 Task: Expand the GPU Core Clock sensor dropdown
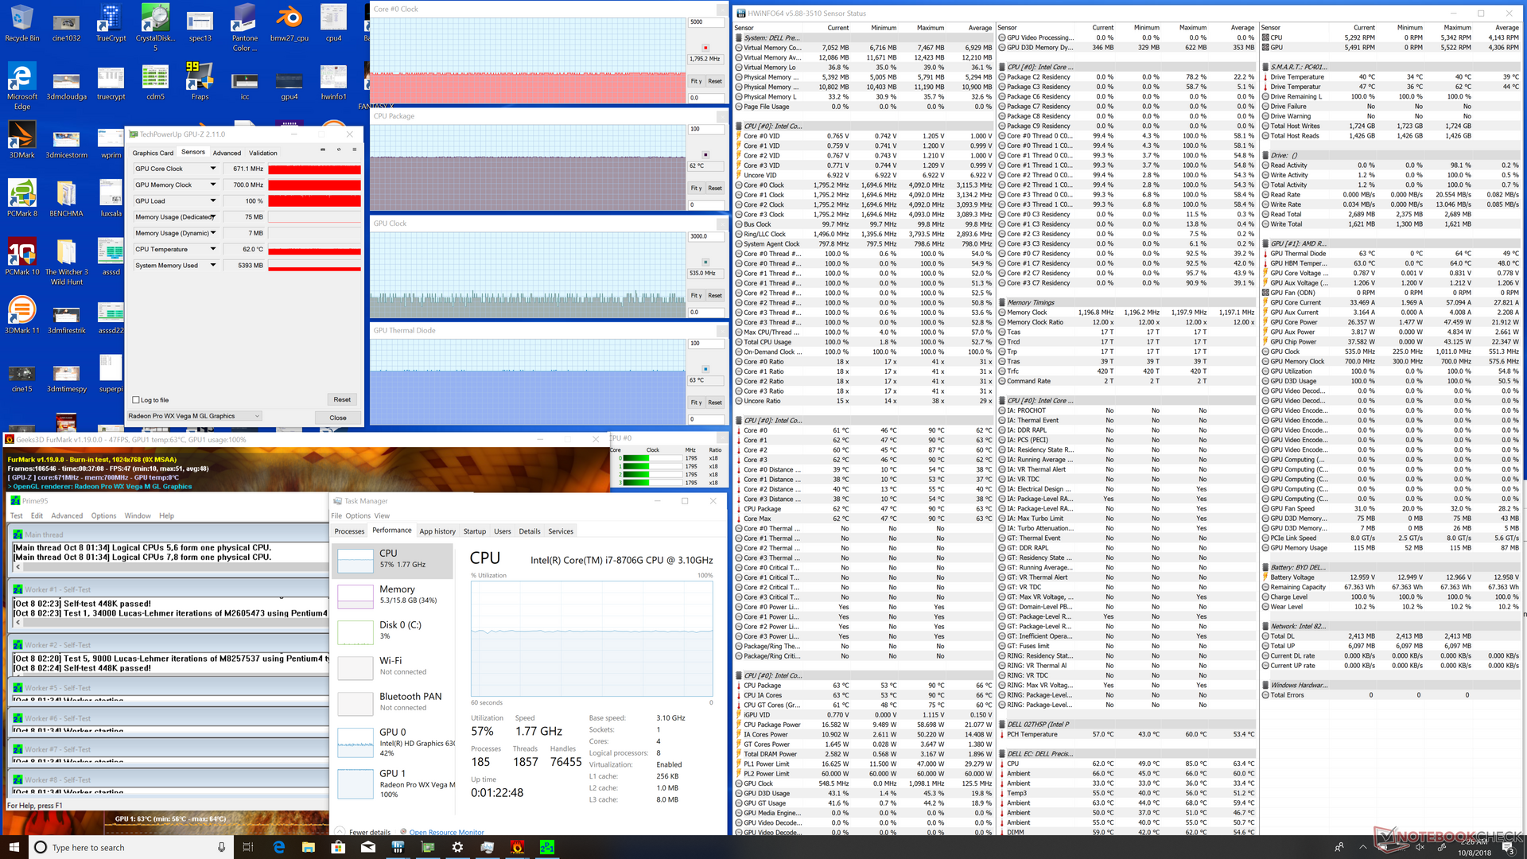coord(213,169)
